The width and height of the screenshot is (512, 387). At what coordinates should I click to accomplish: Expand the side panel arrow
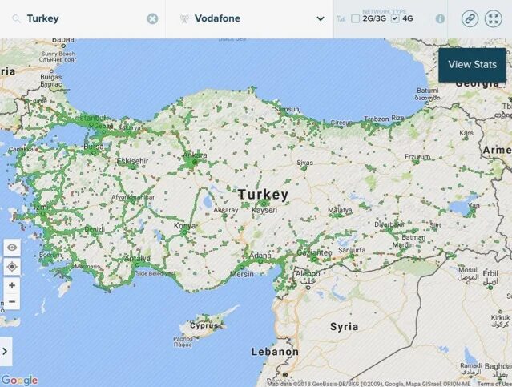pos(6,352)
